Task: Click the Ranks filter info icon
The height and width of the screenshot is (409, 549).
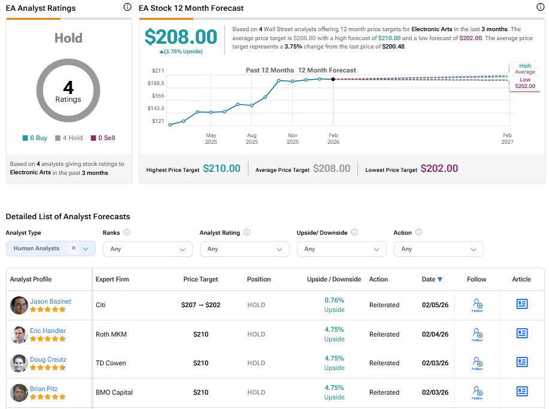Action: pos(127,232)
